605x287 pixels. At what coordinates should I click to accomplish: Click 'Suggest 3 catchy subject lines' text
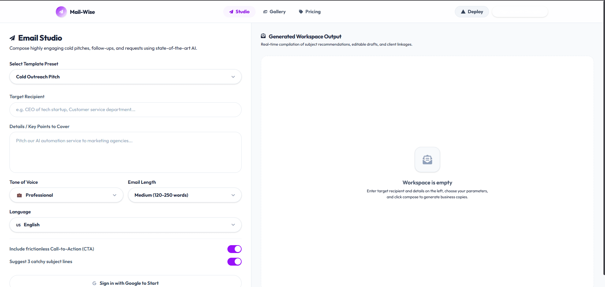pos(41,262)
